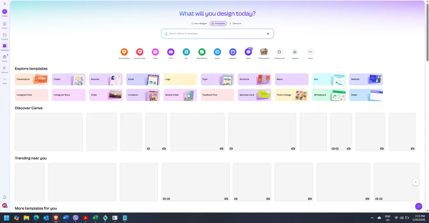
Task: Click the Custom size icon
Action: point(279,52)
